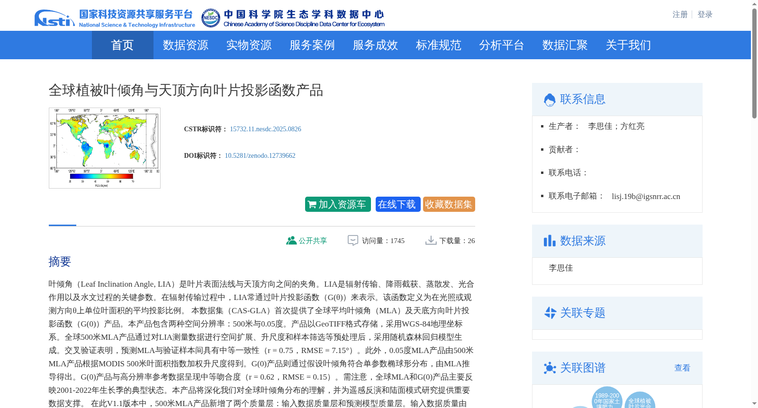
Task: Add dataset via 加入资源车 button
Action: [338, 204]
